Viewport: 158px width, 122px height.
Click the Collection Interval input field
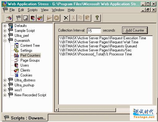click(94, 31)
